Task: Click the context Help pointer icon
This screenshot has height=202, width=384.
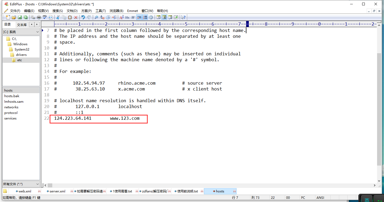Action: click(x=183, y=17)
